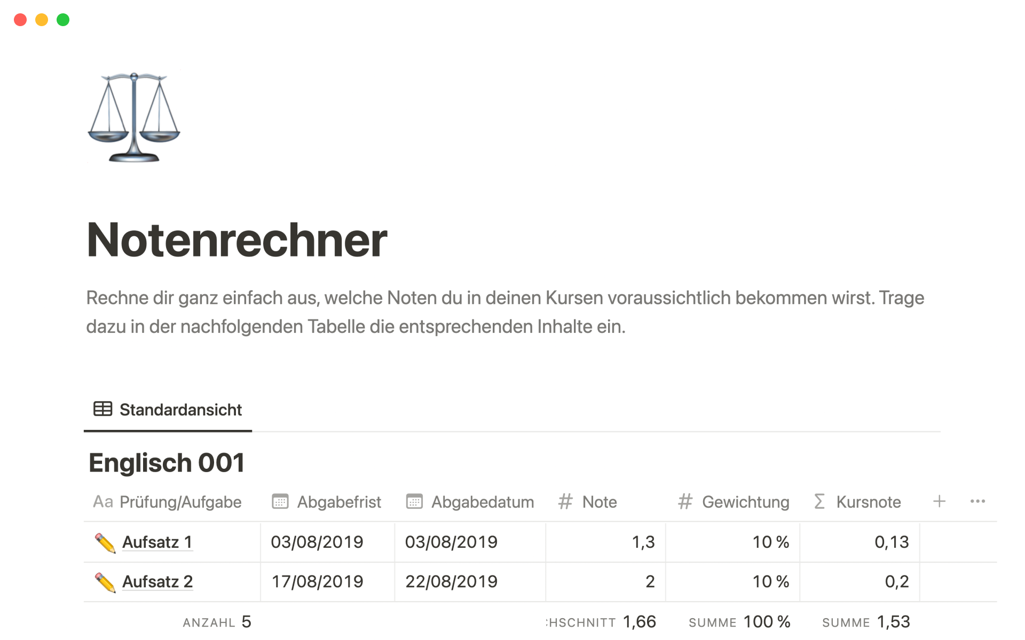Open the three-dots table options menu
1025x640 pixels.
coord(977,501)
